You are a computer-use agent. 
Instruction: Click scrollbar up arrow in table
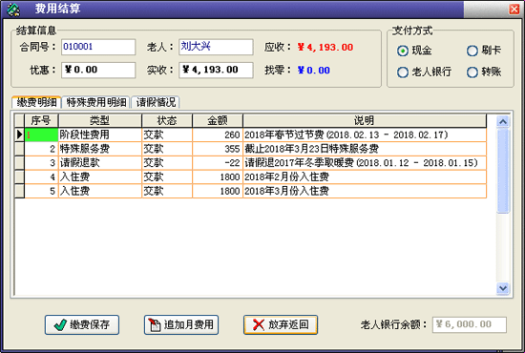[503, 121]
